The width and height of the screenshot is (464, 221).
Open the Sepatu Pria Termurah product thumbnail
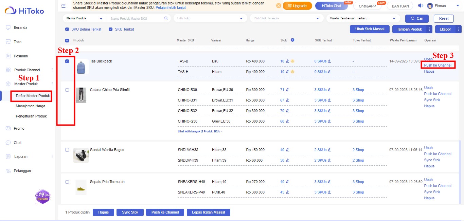(81, 187)
